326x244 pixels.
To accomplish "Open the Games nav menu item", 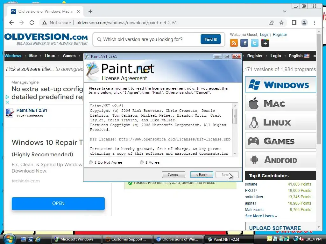I will [69, 56].
